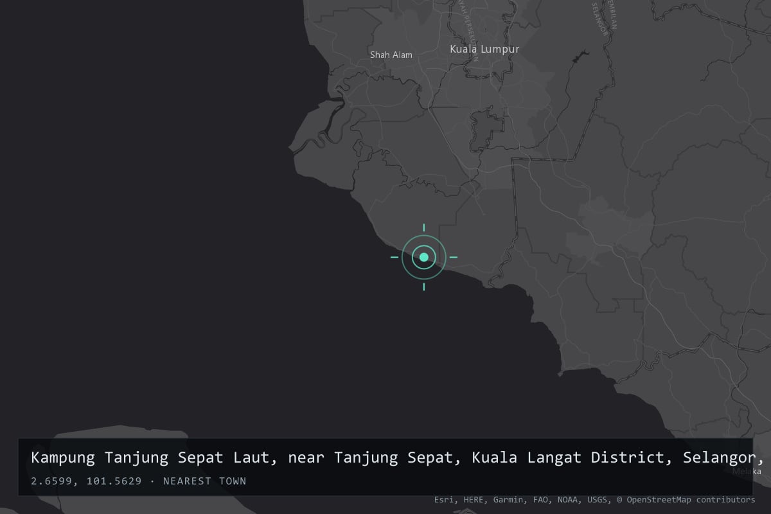Screen dimensions: 771x514
Task: Click the Kampung Tanjung Sepat Laut location title
Action: (x=398, y=457)
